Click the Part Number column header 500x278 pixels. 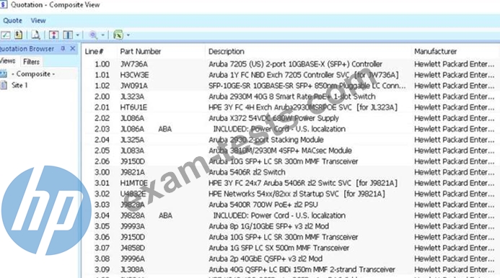tap(140, 52)
